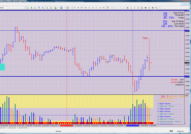Switch chart to candlestick mode
Screen dimensions: 191x134
31,8
